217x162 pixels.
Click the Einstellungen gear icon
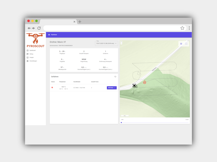[28, 61]
